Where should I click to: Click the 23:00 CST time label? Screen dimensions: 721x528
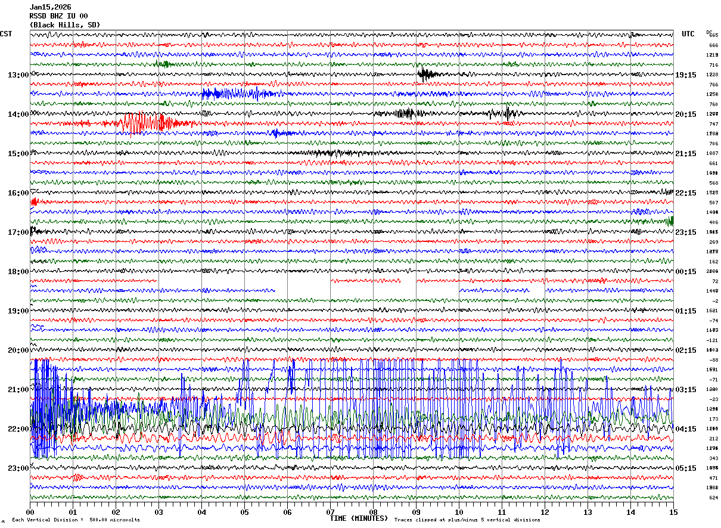tap(18, 468)
